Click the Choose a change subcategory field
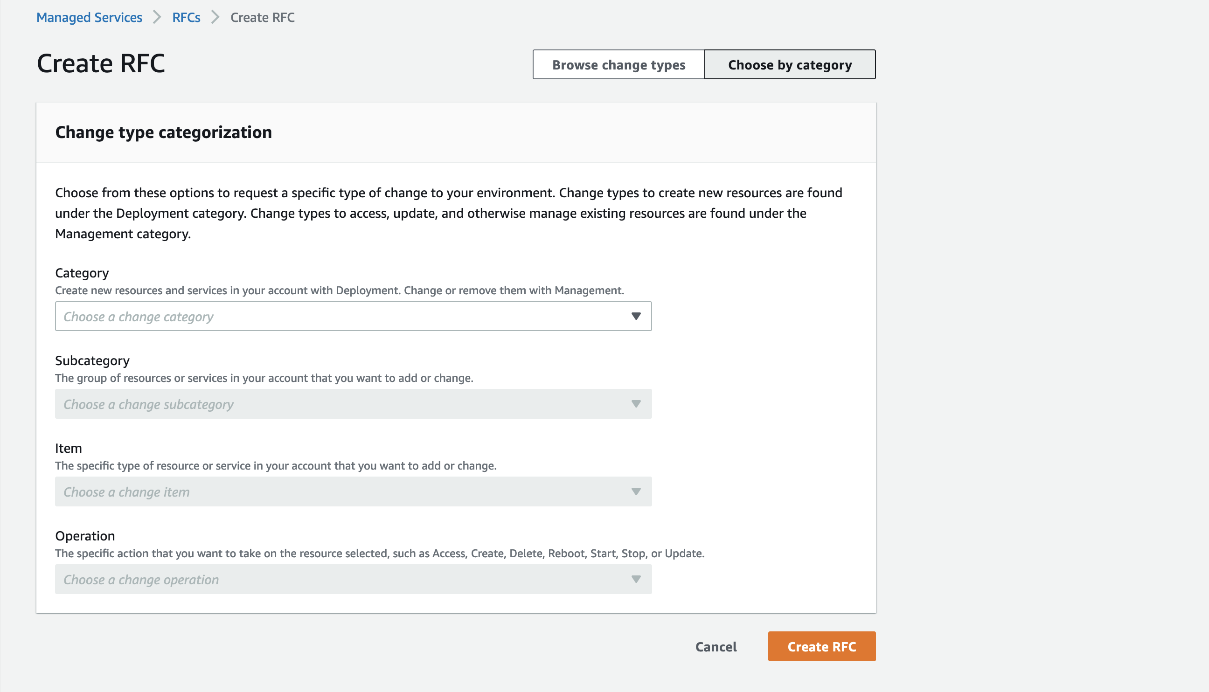1209x692 pixels. [x=333, y=403]
